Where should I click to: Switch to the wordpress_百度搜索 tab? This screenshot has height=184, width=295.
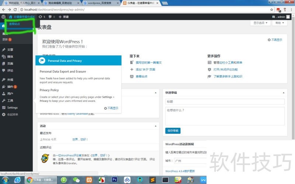click(x=100, y=3)
